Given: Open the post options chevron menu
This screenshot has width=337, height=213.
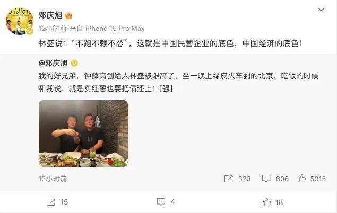Looking at the screenshot, I should coord(321,10).
